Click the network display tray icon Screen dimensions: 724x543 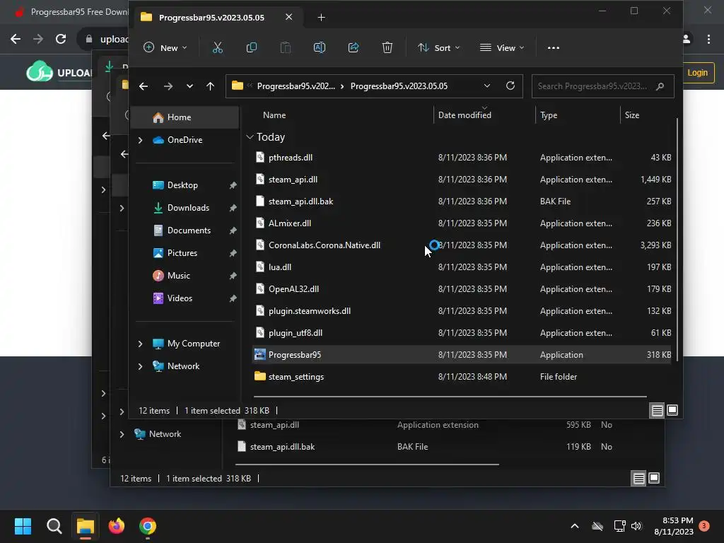coord(619,526)
